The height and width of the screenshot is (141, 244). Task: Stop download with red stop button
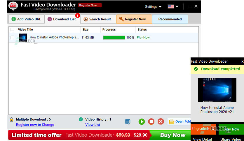coord(151,121)
